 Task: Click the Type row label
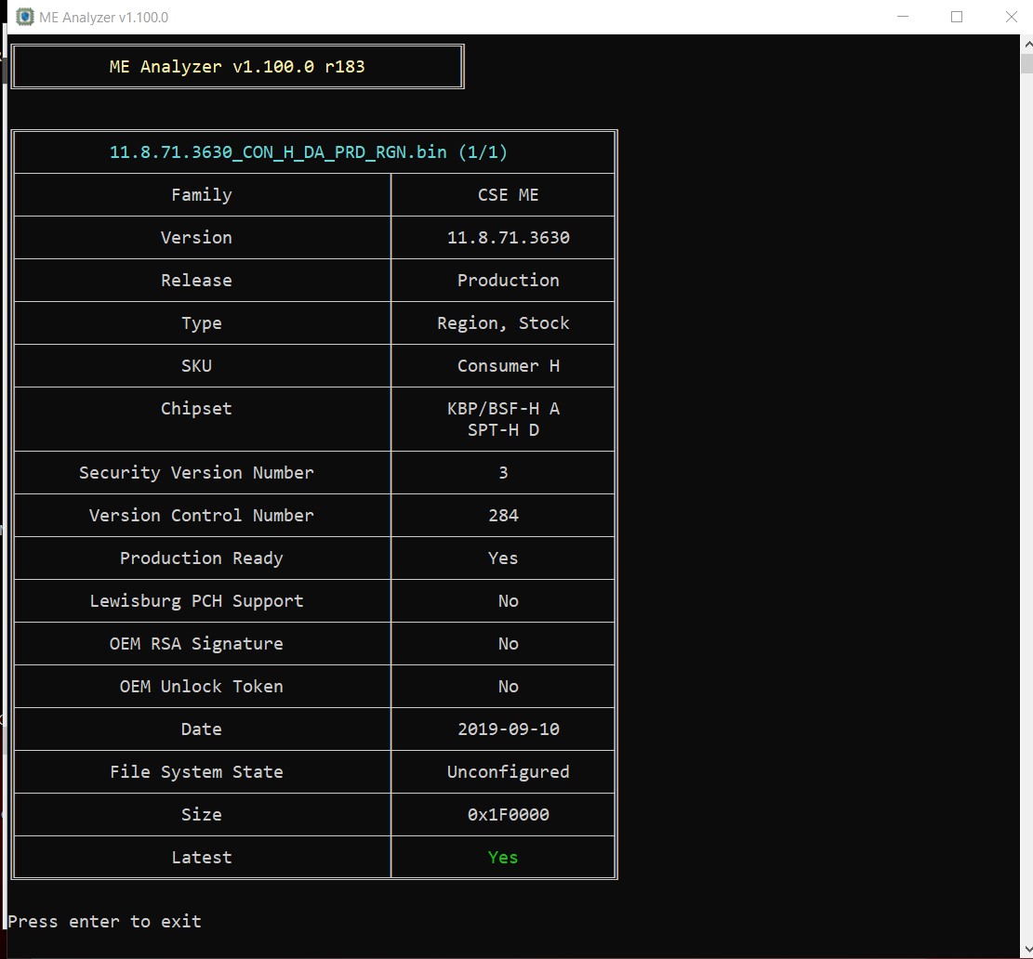coord(202,323)
